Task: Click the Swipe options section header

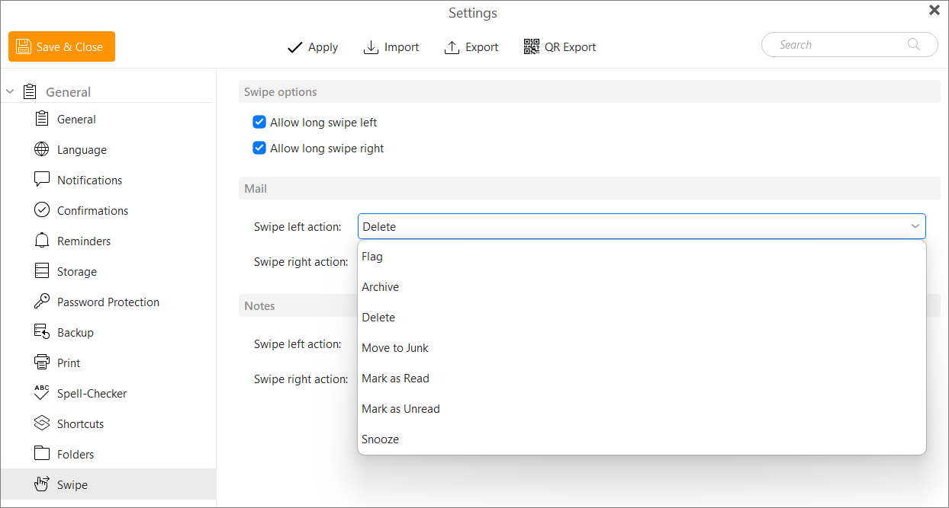Action: point(590,92)
